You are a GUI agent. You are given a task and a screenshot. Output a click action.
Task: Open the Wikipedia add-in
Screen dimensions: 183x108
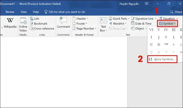pos(10,23)
